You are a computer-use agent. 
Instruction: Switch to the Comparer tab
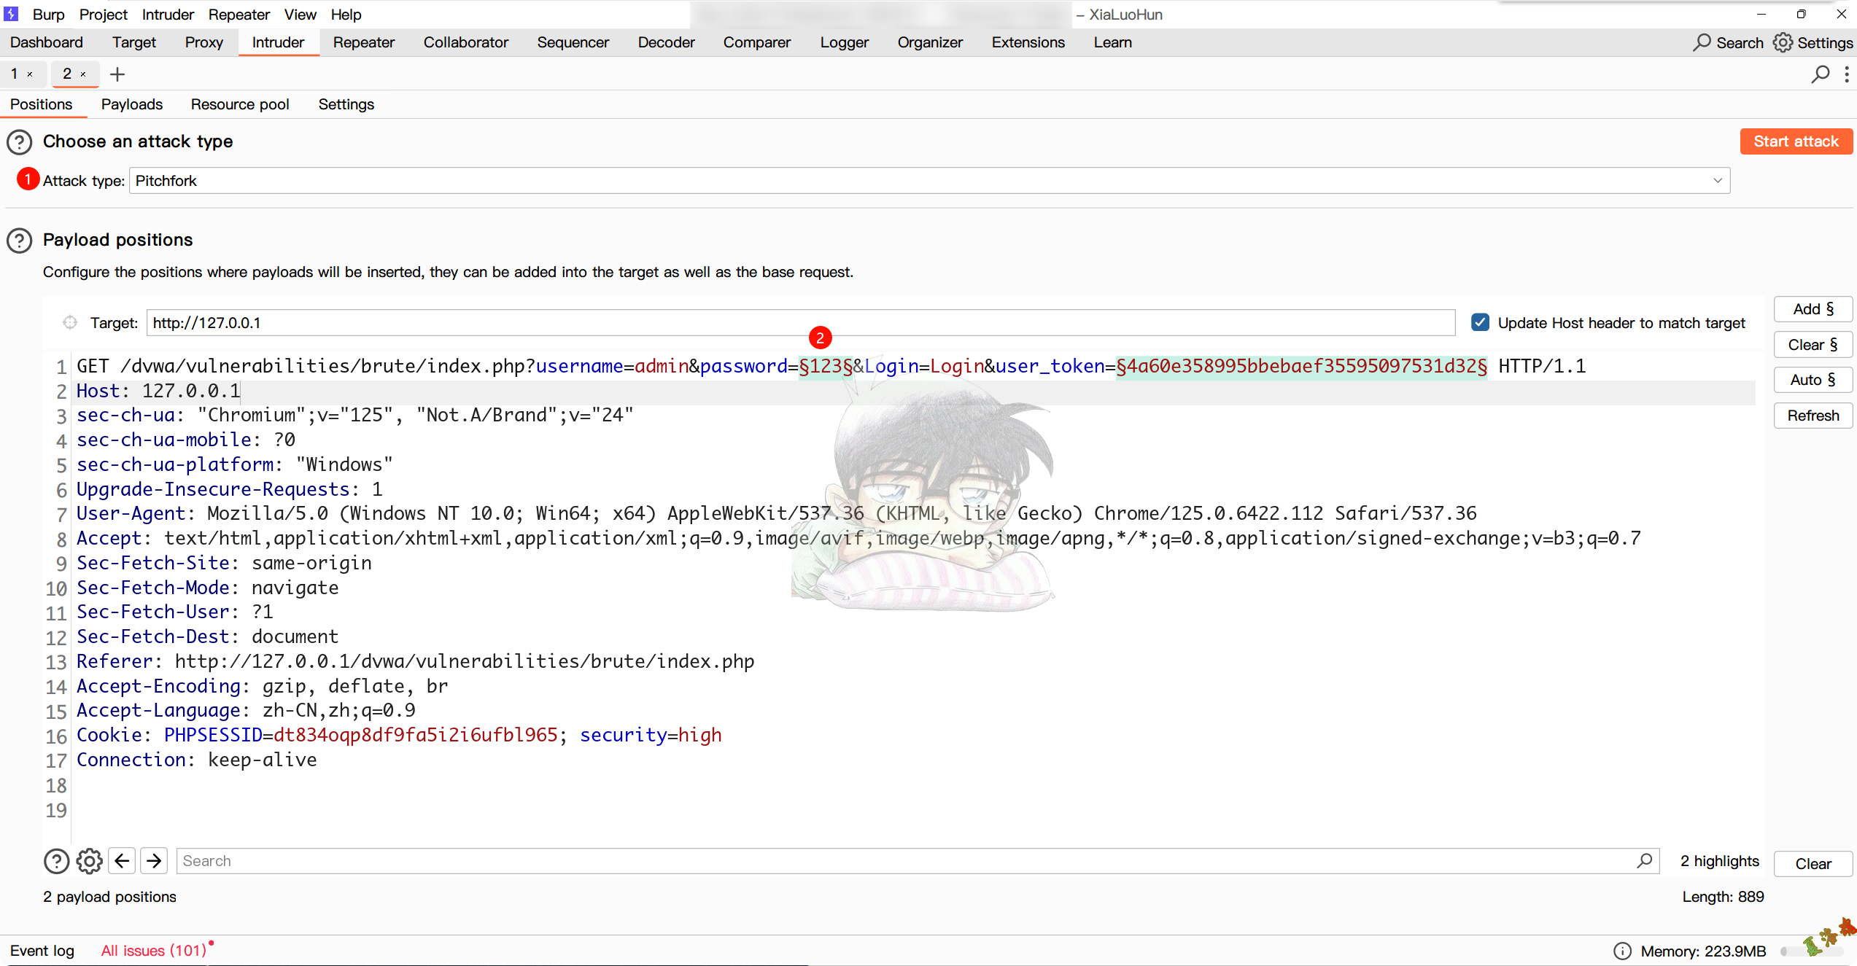click(757, 42)
